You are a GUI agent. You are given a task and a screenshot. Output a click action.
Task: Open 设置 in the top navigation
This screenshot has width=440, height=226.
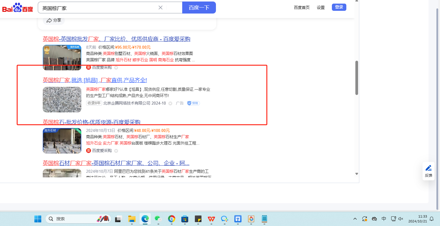pyautogui.click(x=320, y=8)
